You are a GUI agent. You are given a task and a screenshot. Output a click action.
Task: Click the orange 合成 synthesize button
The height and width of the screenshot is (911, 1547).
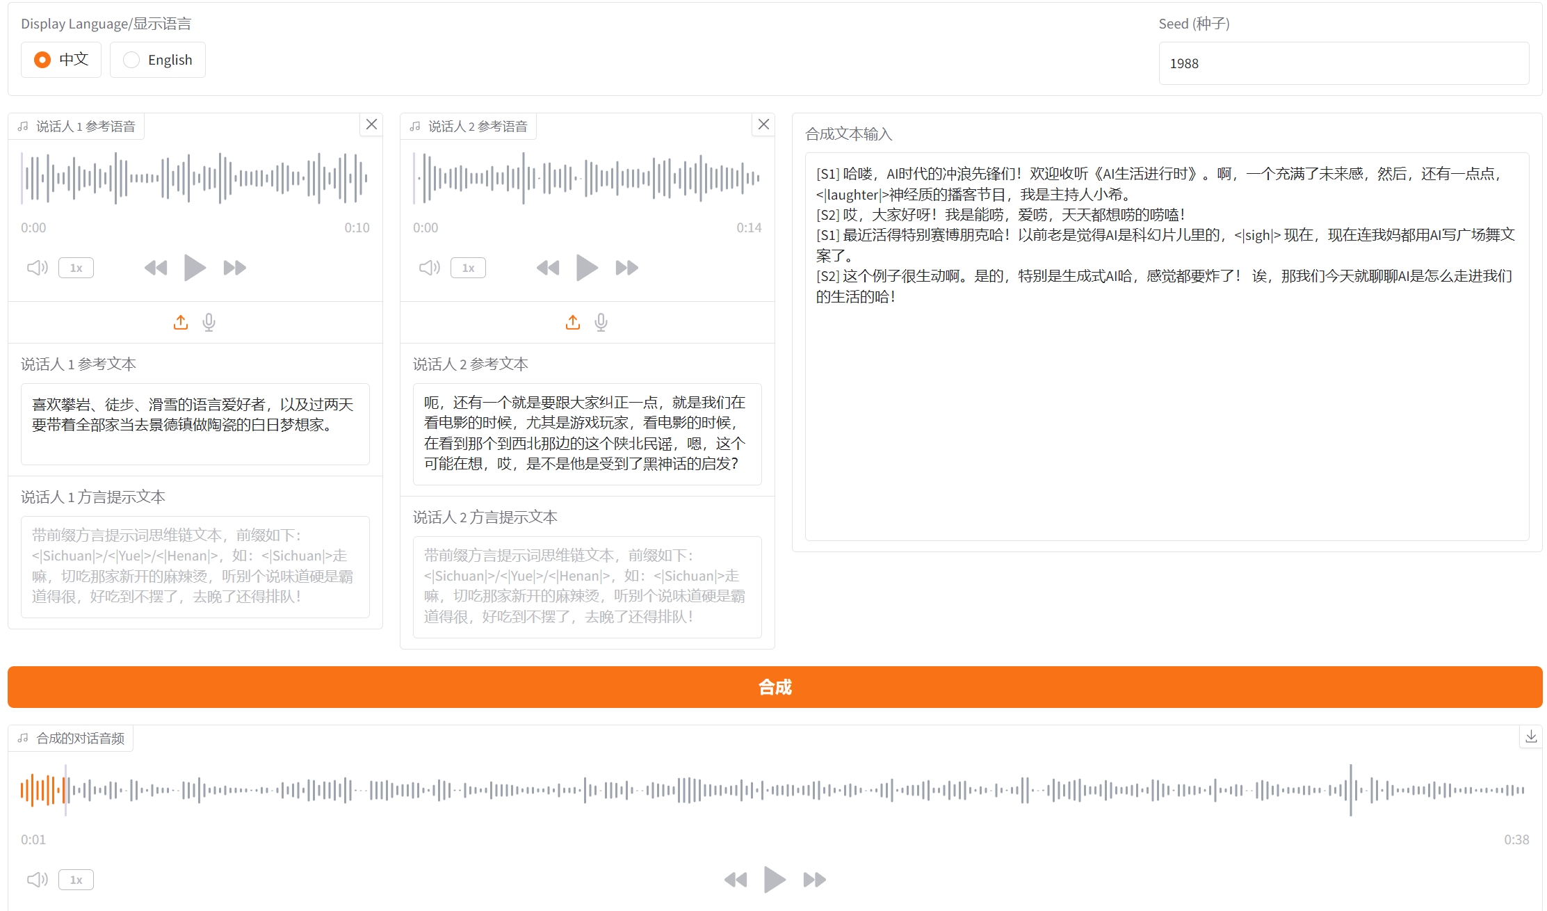coord(775,687)
